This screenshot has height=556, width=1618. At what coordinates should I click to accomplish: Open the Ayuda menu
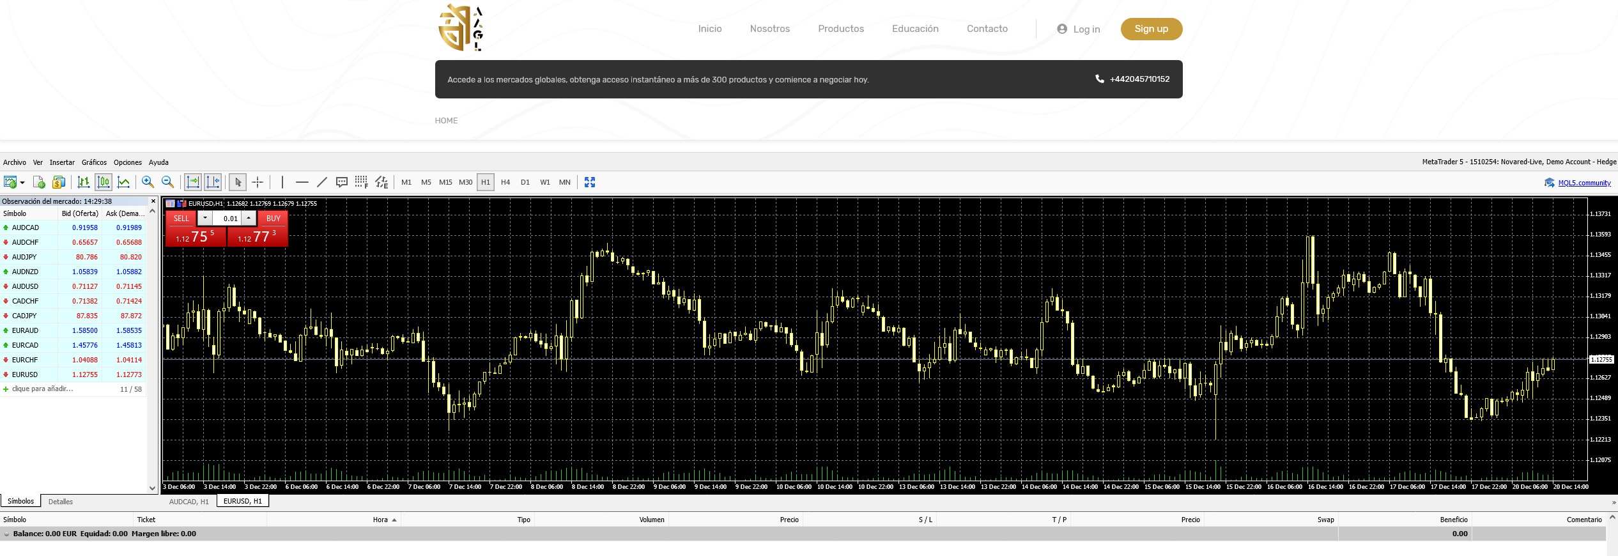158,162
